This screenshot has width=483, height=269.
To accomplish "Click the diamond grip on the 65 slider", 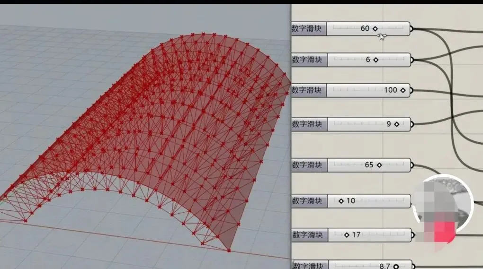I will point(379,165).
